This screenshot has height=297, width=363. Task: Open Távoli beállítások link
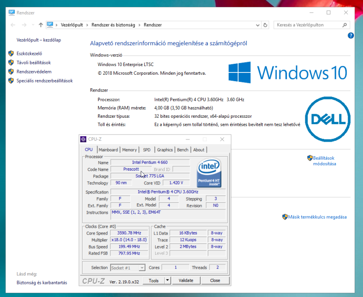[x=34, y=62]
